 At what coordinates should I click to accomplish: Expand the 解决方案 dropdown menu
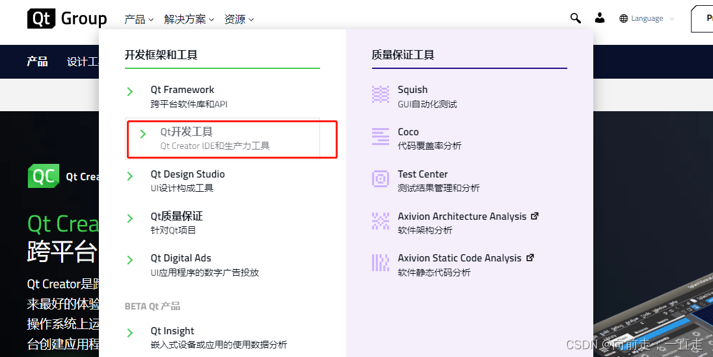tap(189, 20)
